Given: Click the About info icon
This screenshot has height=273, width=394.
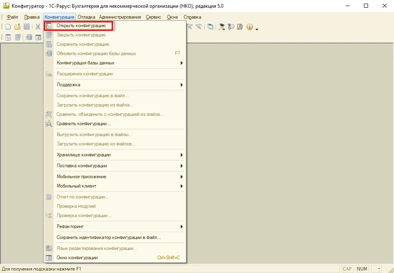Looking at the screenshot, I should click(249, 27).
